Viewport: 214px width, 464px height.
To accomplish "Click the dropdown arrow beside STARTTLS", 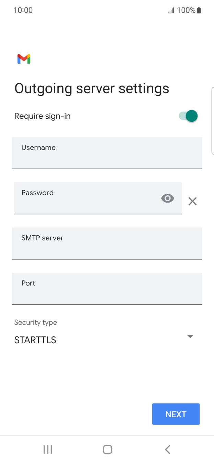I will click(190, 336).
